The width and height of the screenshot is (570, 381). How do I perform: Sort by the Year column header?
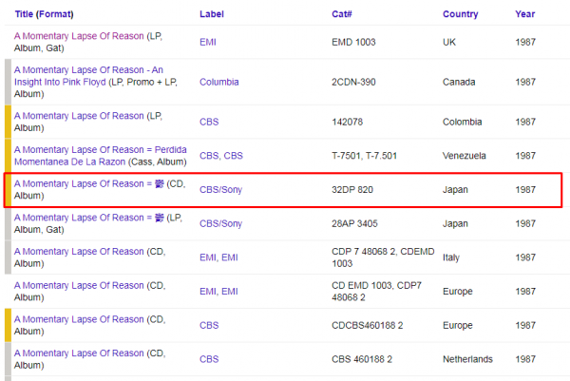pos(524,14)
